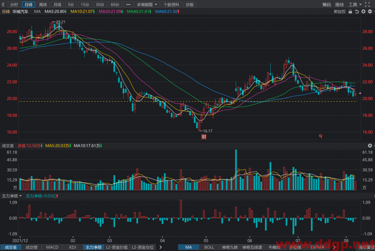Select the MA overlay indicator tab
The height and width of the screenshot is (251, 375).
(x=189, y=247)
